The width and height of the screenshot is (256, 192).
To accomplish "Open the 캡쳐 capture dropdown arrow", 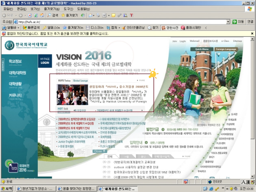I will 119,28.
